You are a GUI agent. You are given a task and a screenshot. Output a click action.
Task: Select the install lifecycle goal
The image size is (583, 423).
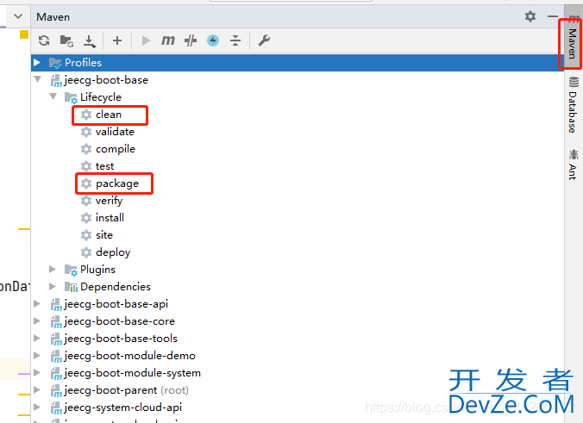(x=110, y=218)
